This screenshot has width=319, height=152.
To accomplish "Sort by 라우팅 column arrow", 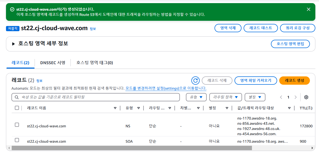I will [x=170, y=108].
